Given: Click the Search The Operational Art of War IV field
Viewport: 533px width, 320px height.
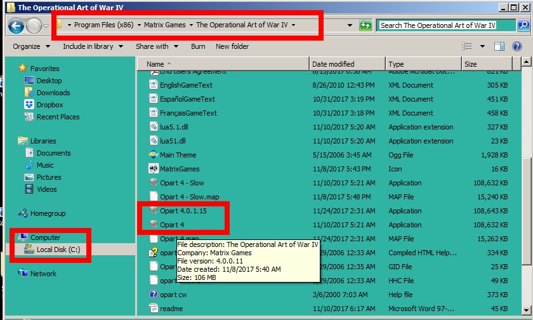Looking at the screenshot, I should click(445, 25).
